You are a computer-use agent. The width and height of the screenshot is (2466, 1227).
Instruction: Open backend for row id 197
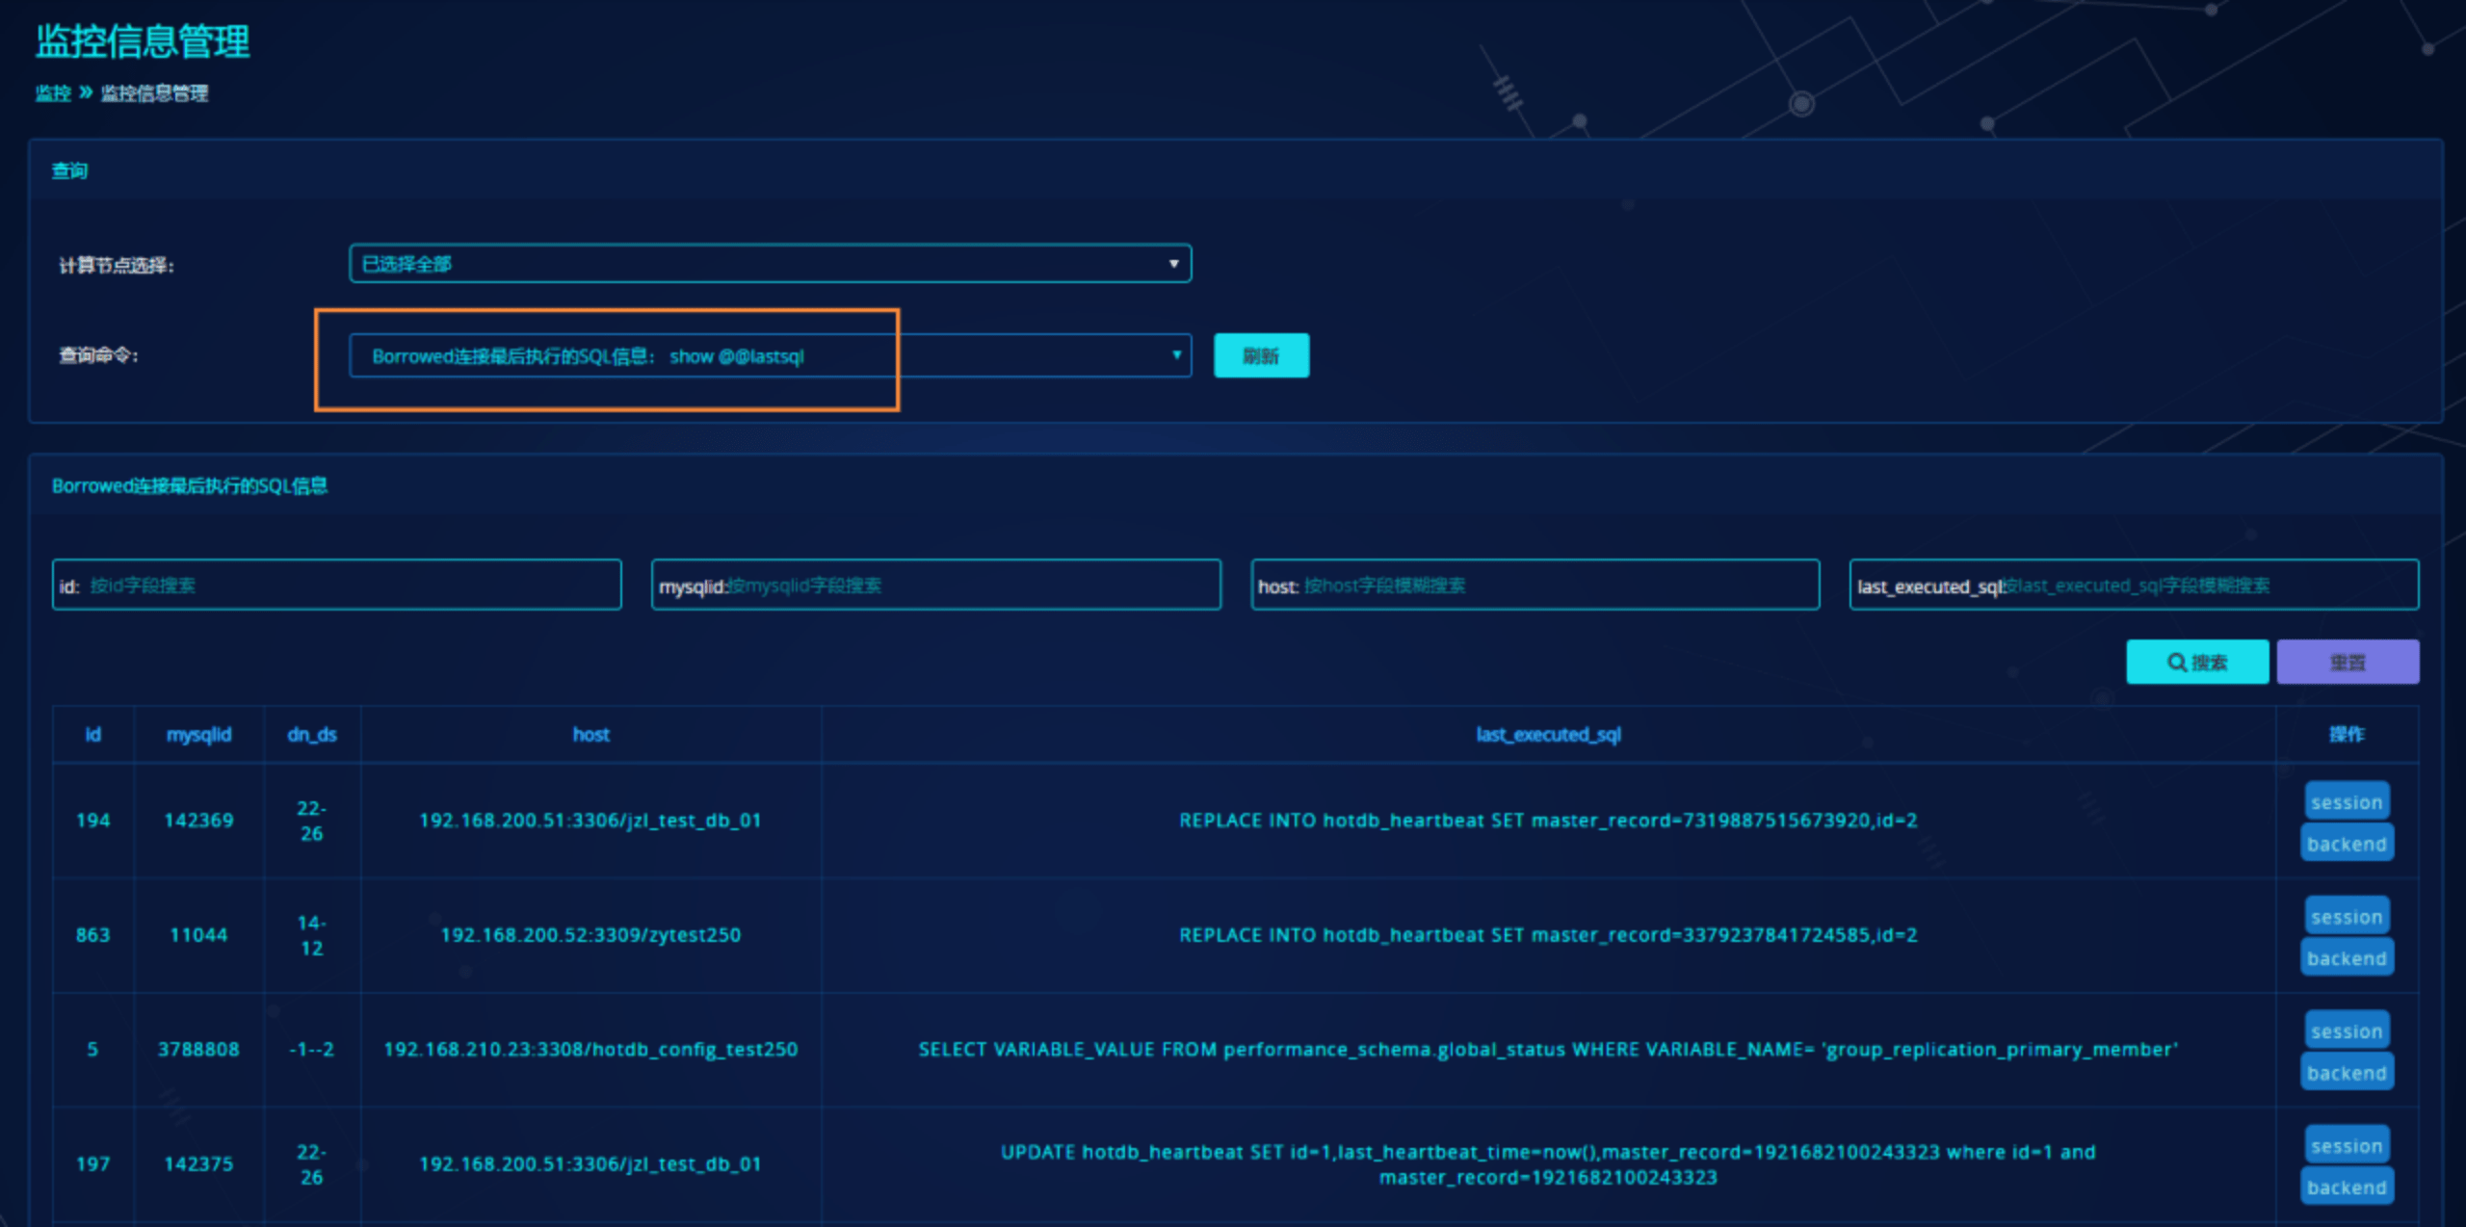click(2346, 1188)
